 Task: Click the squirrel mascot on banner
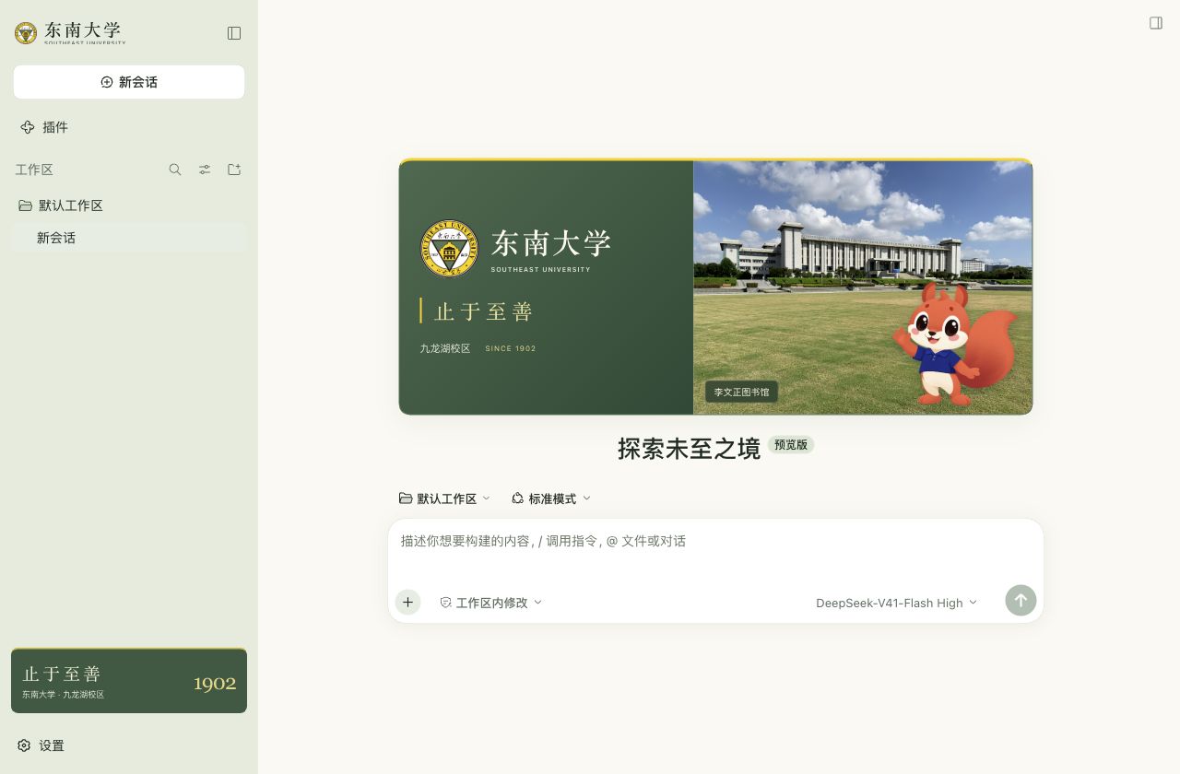pyautogui.click(x=954, y=344)
